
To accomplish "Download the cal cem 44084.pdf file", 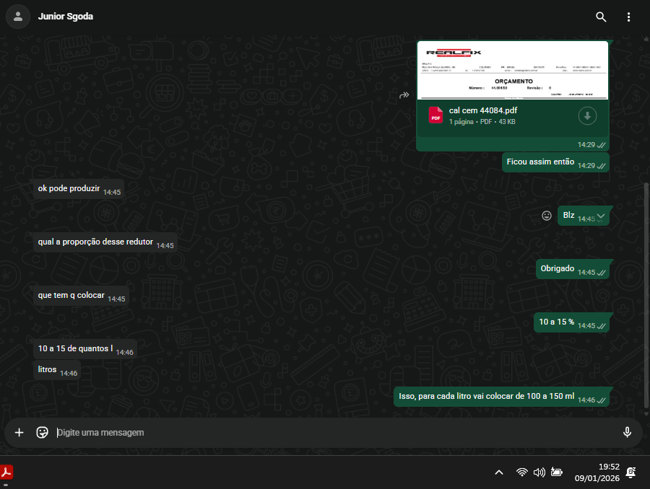I will tap(587, 115).
